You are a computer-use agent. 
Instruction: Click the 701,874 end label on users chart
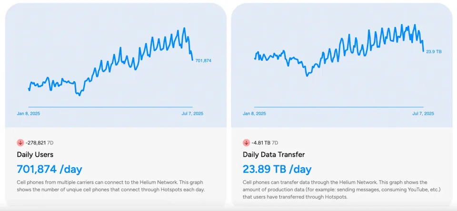(203, 61)
